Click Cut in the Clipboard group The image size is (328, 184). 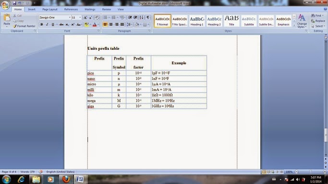[17, 16]
